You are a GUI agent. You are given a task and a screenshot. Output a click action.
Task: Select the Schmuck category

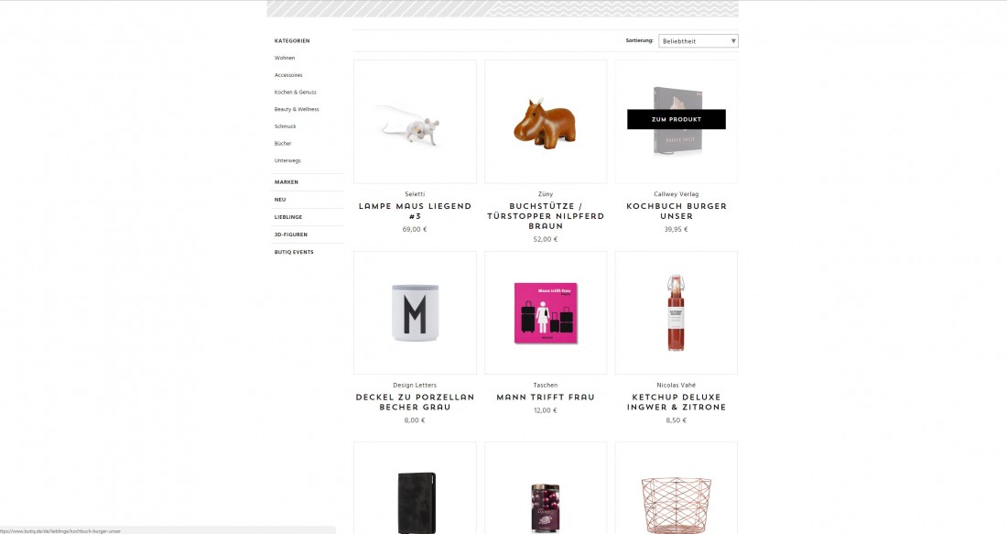(285, 126)
